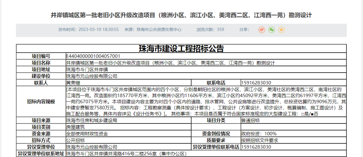Click the orange star QZone share icon

281,30
